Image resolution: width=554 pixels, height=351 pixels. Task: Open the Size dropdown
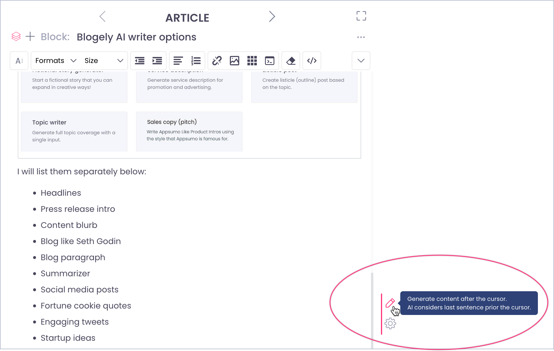104,61
